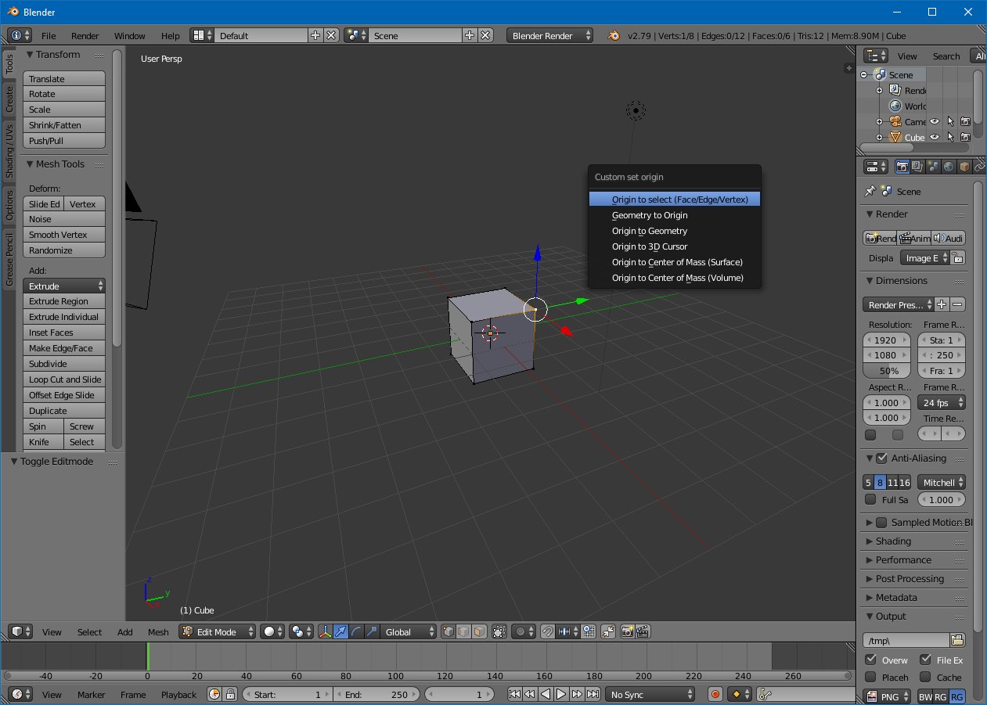This screenshot has width=987, height=705.
Task: Open the File menu
Action: coord(49,36)
